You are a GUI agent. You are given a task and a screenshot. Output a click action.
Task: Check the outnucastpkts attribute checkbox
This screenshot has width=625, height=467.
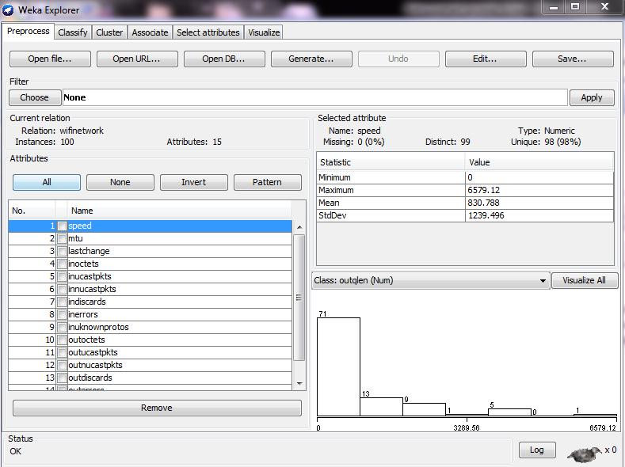coord(62,365)
